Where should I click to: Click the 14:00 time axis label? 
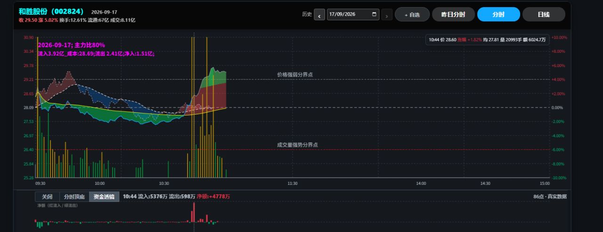(421, 183)
